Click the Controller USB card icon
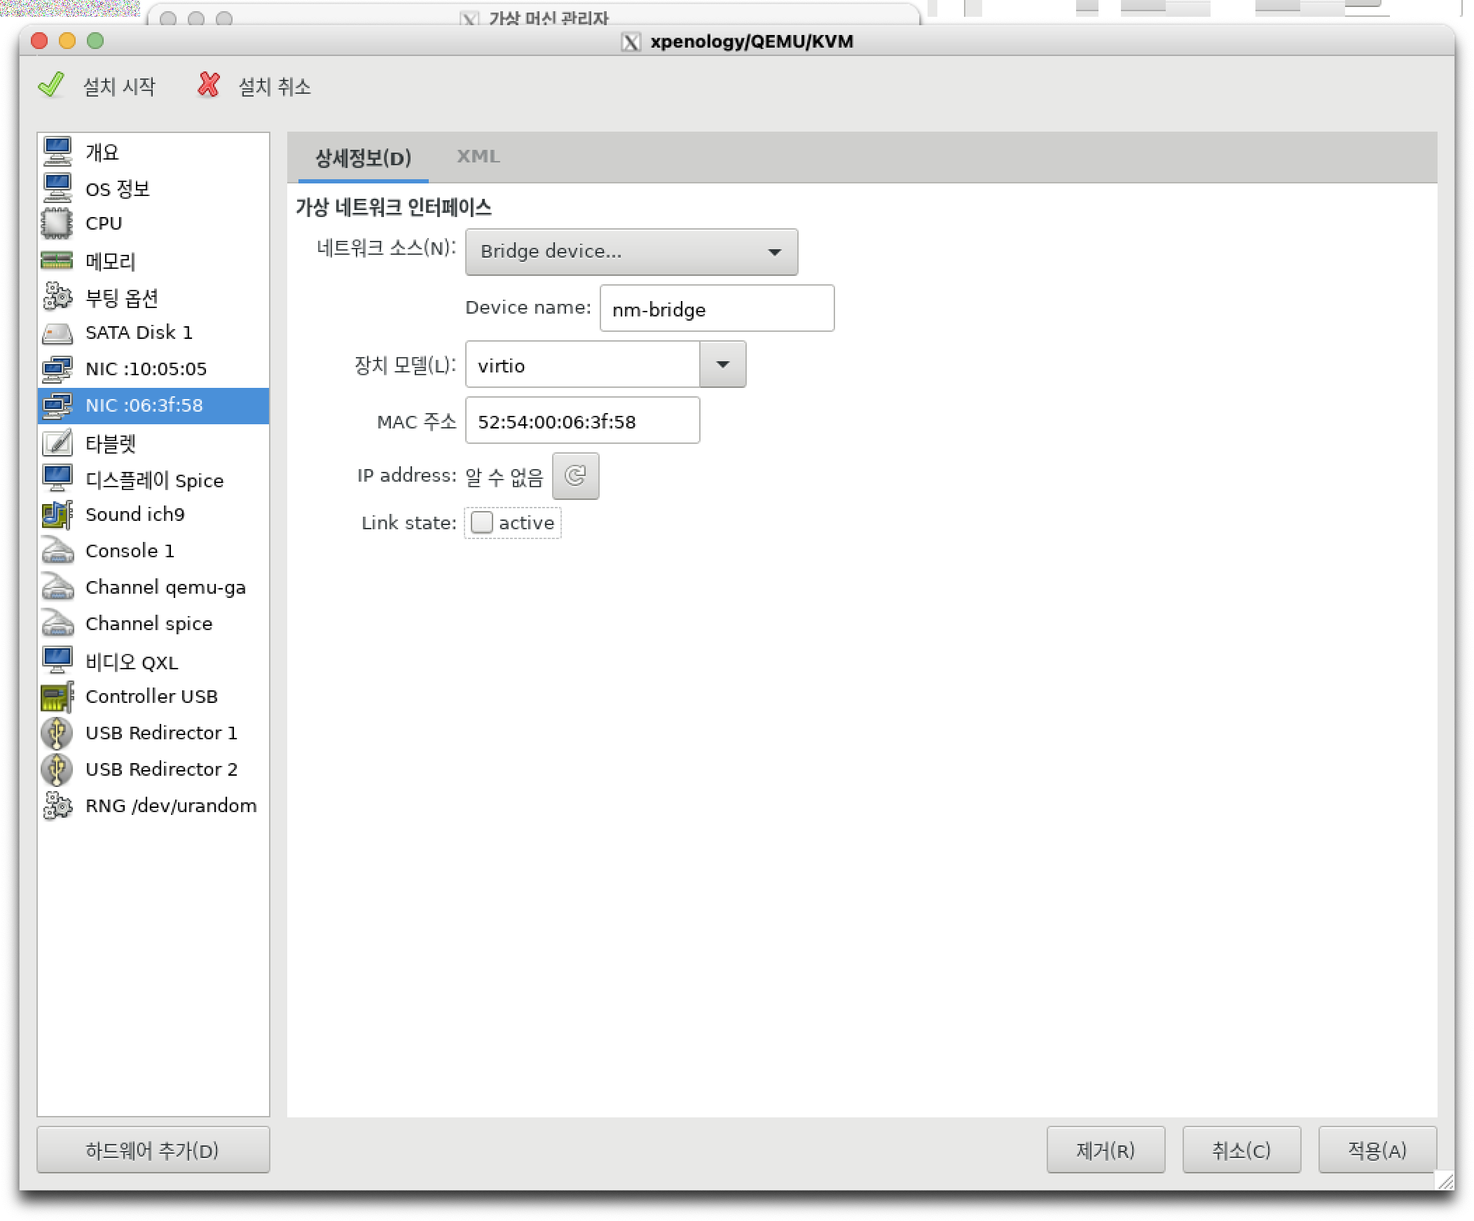 click(x=57, y=697)
